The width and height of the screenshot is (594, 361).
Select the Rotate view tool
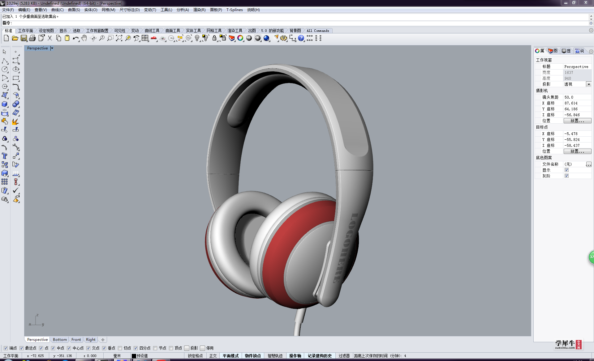point(93,38)
